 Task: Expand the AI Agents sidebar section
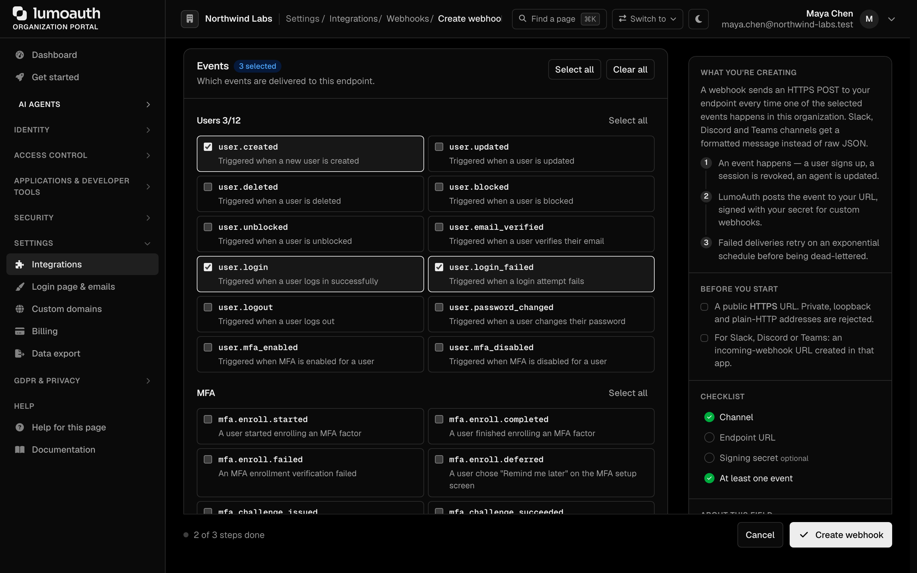coord(82,104)
